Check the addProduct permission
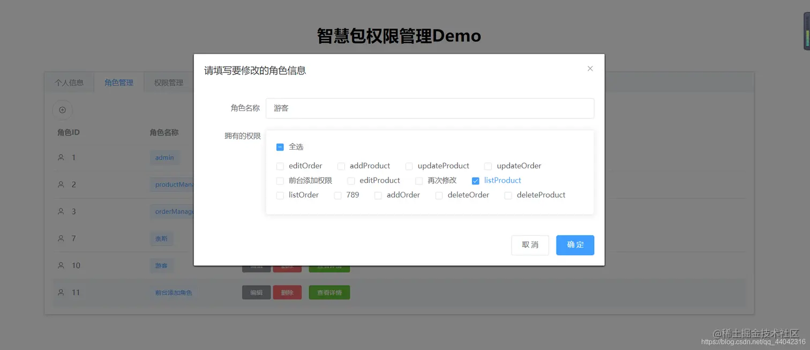The height and width of the screenshot is (350, 810). [341, 166]
